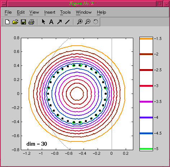Activate the Insert Text 'A' tool

click(x=52, y=22)
